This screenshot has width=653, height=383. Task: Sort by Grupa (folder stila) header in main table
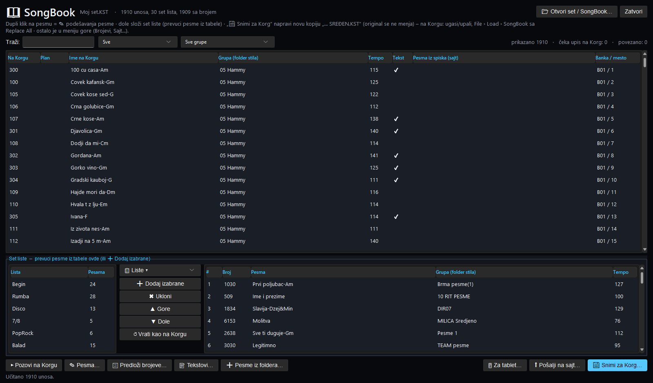pos(292,58)
